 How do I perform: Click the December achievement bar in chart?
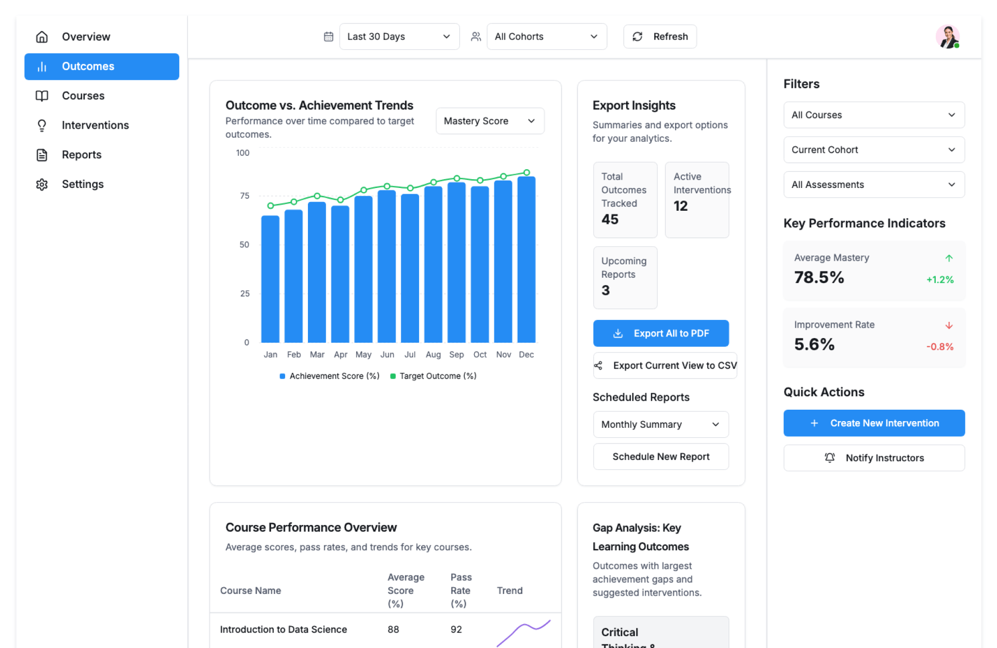pyautogui.click(x=526, y=260)
